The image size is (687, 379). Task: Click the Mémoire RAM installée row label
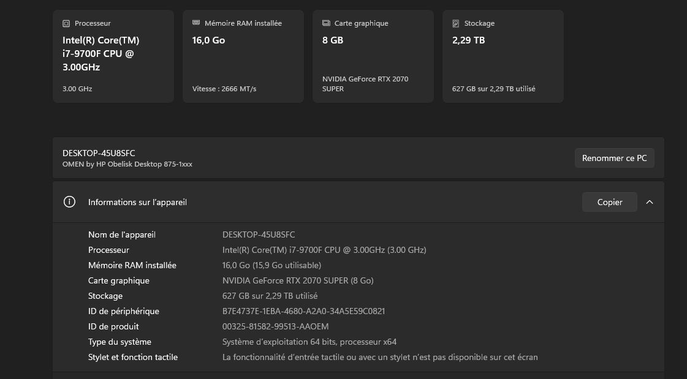[x=132, y=265]
